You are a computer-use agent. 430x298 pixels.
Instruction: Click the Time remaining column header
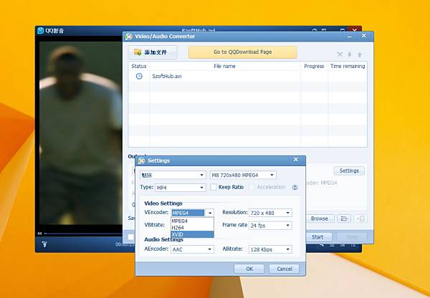click(x=348, y=66)
